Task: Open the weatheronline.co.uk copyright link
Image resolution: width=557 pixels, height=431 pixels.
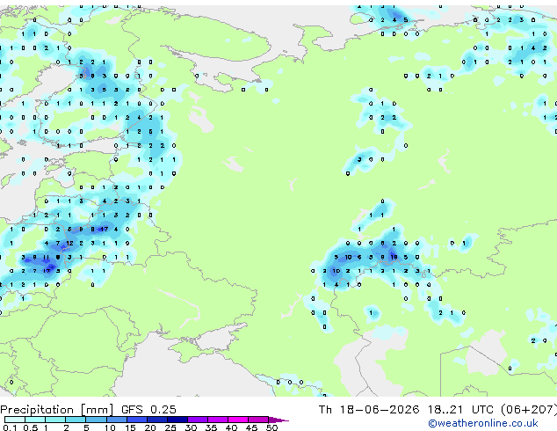Action: coord(482,423)
